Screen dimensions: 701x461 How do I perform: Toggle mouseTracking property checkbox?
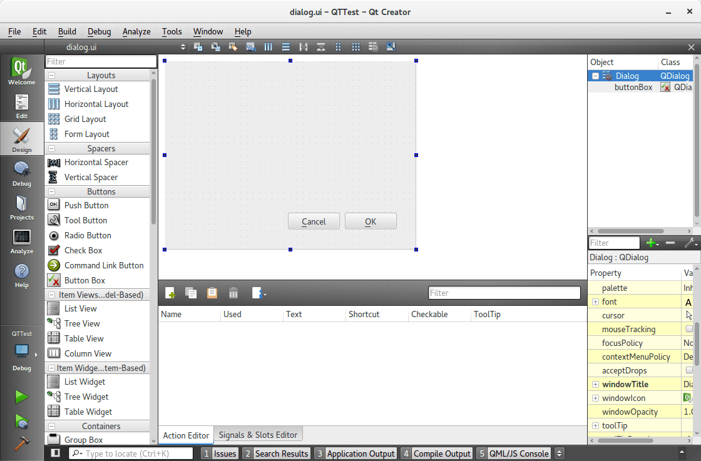click(x=689, y=329)
